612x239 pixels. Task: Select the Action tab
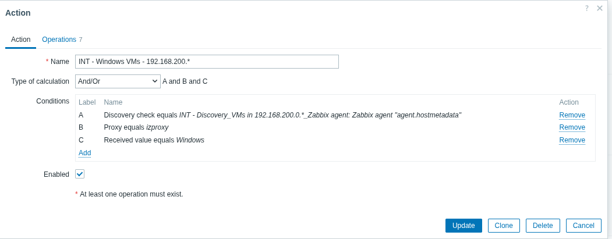coord(20,40)
